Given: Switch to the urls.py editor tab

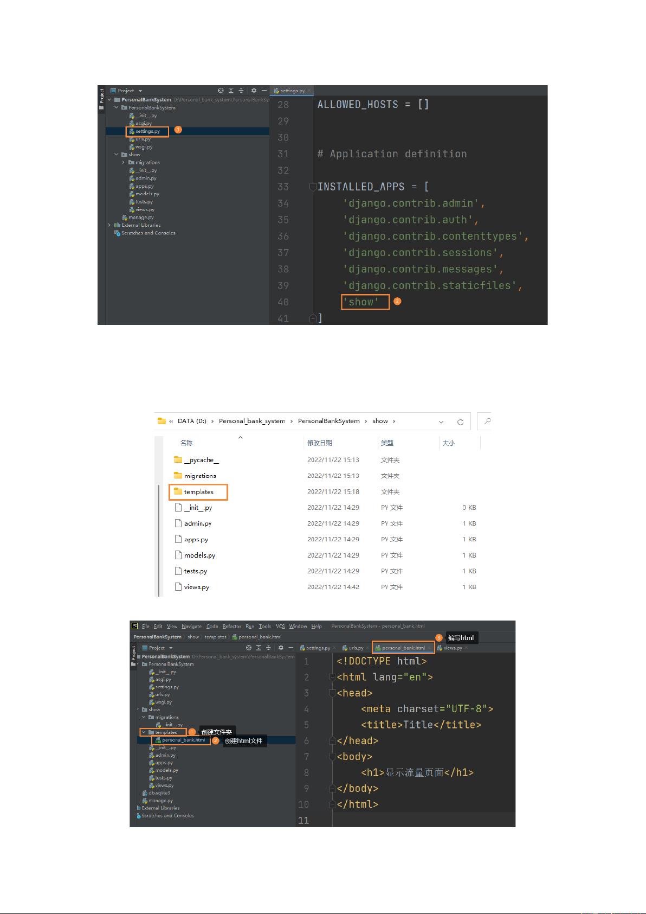Looking at the screenshot, I should (x=356, y=648).
